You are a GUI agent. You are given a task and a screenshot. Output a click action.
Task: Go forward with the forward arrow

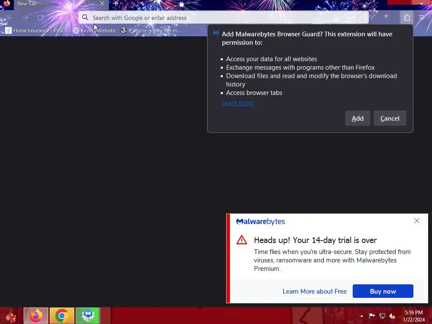click(25, 18)
